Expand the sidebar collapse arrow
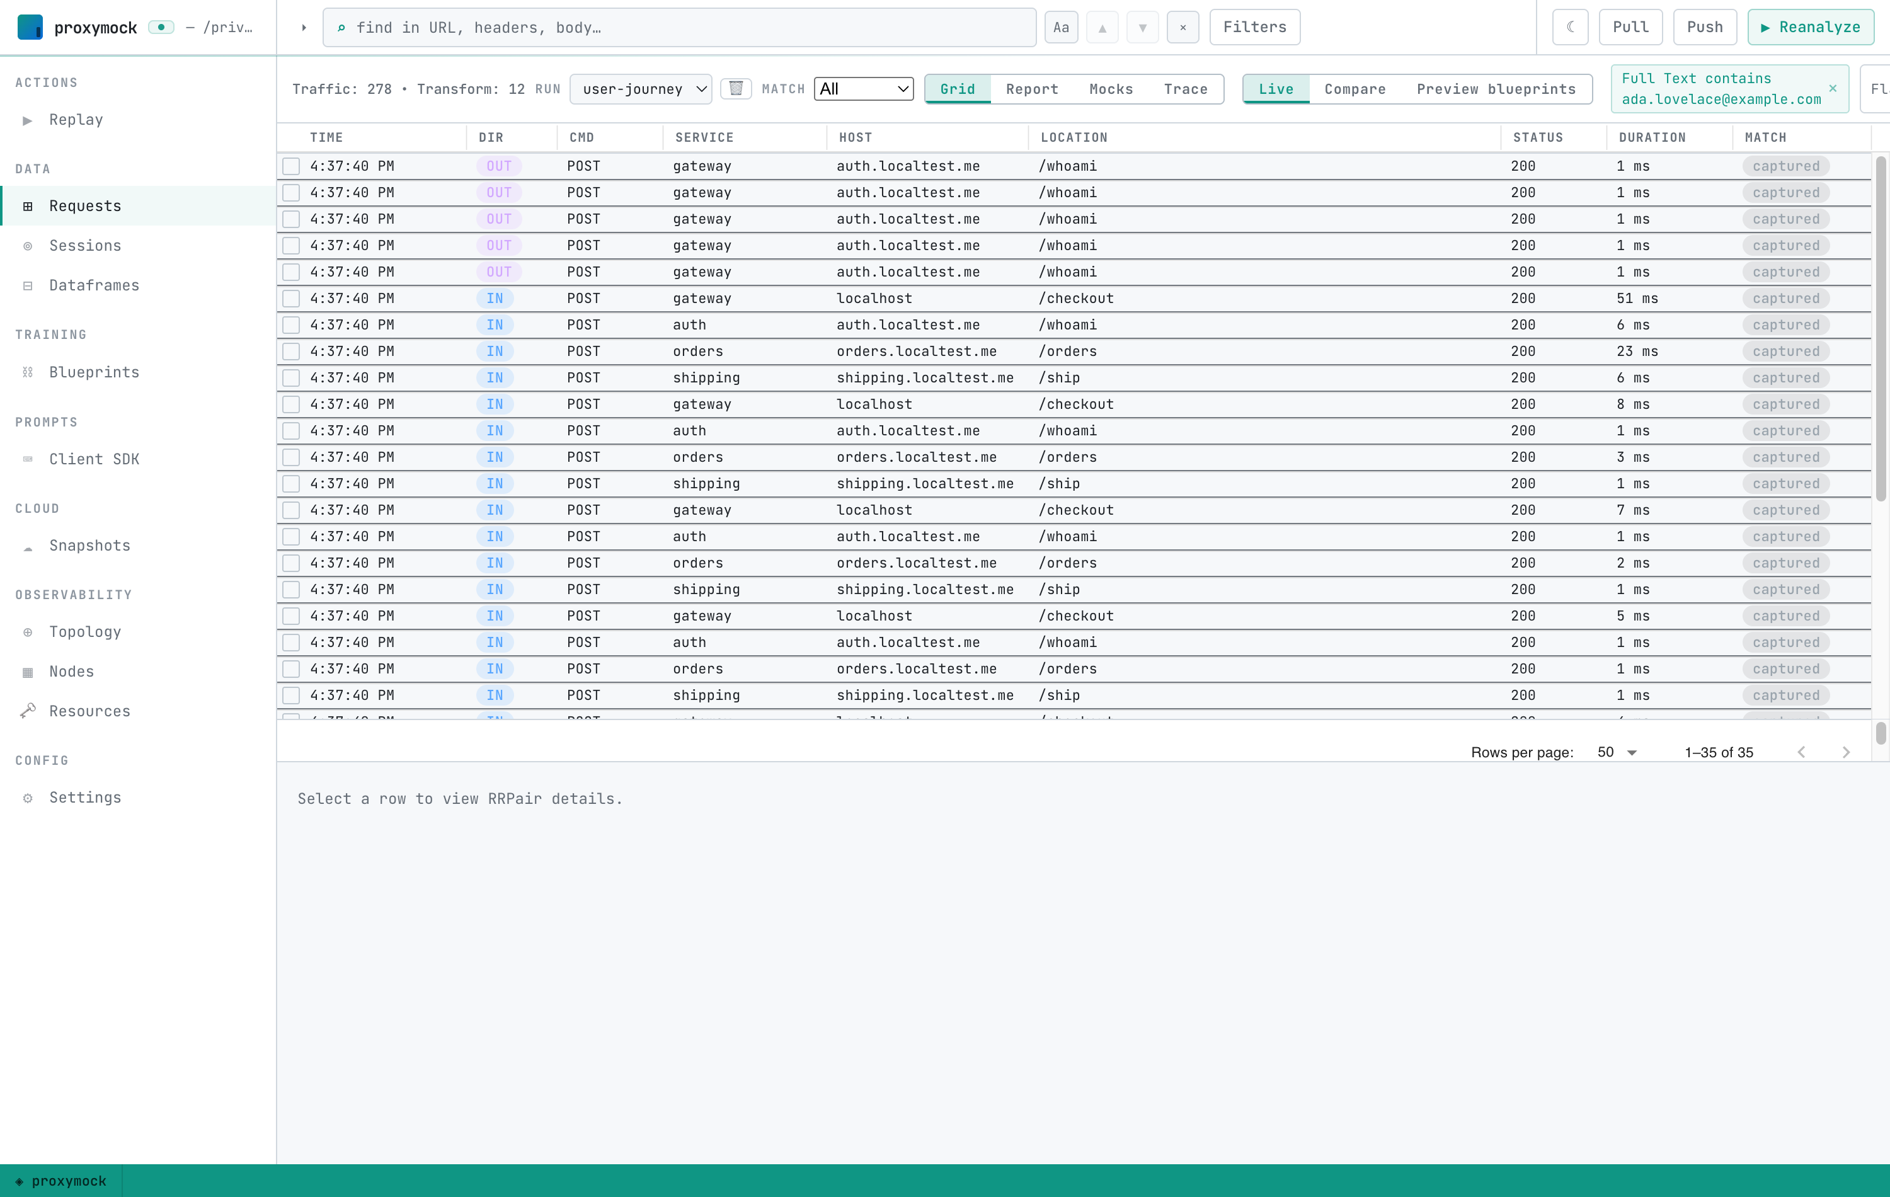Viewport: 1890px width, 1197px height. point(304,28)
